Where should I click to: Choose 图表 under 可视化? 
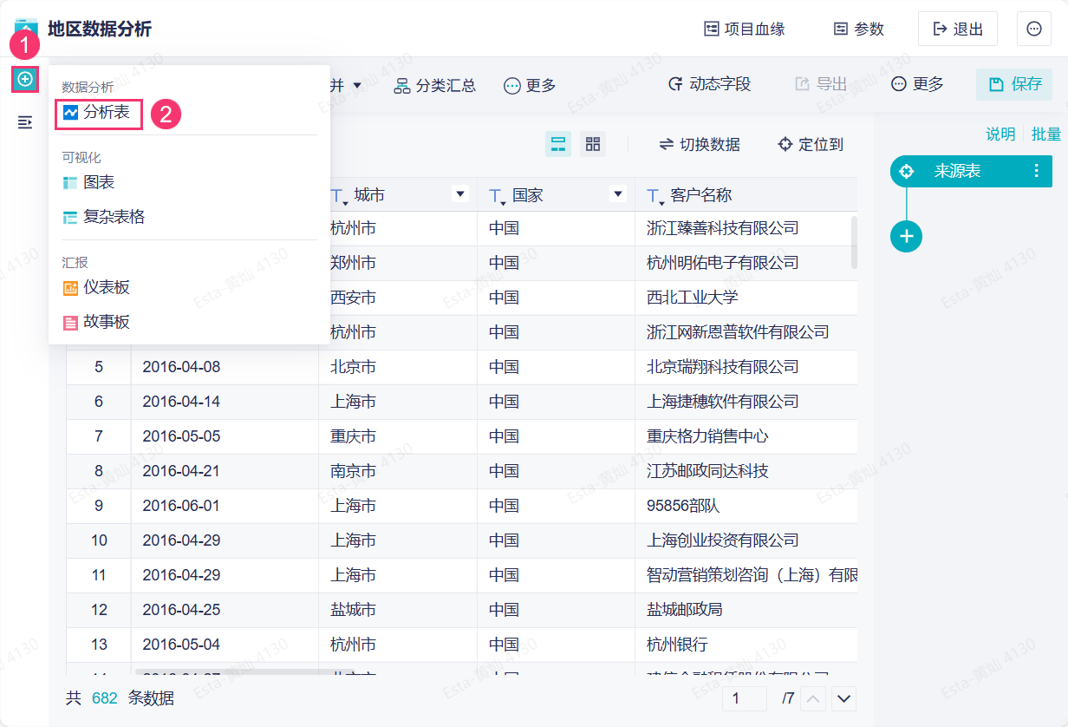(88, 183)
